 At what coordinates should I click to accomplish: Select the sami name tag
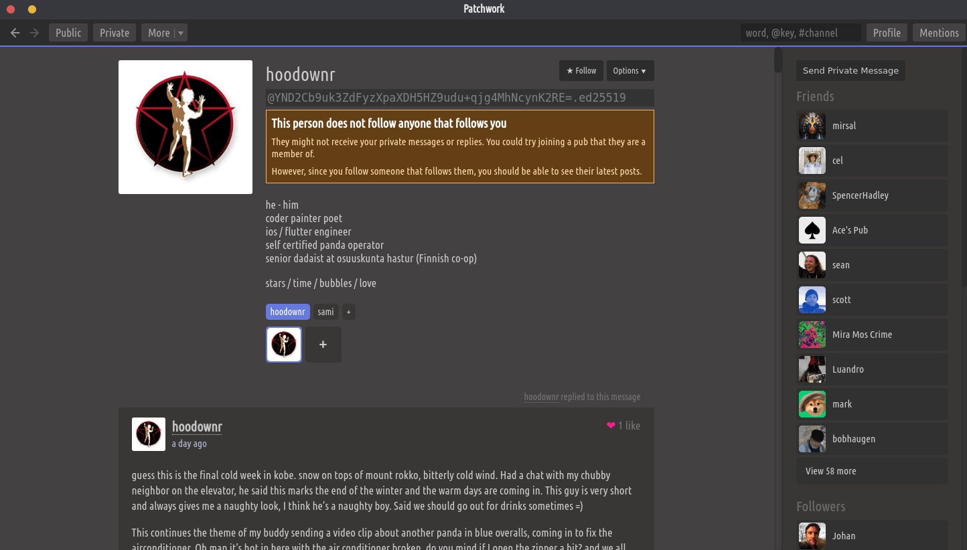(x=325, y=312)
